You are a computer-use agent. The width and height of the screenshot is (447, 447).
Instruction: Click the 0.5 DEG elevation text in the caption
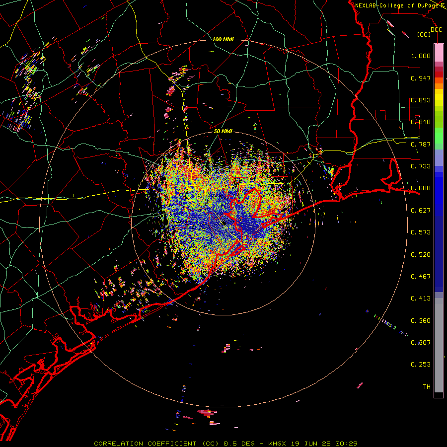coord(240,444)
